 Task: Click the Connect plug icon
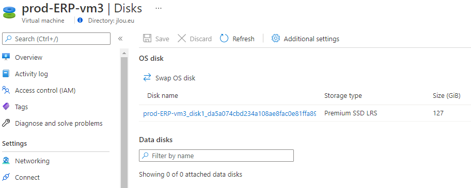coord(6,177)
